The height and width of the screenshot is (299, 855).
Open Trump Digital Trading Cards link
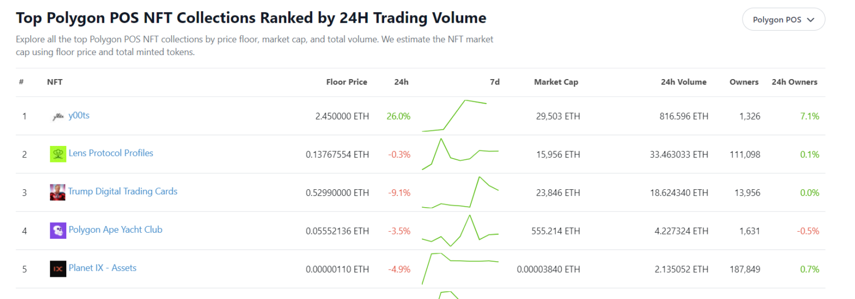pyautogui.click(x=122, y=192)
